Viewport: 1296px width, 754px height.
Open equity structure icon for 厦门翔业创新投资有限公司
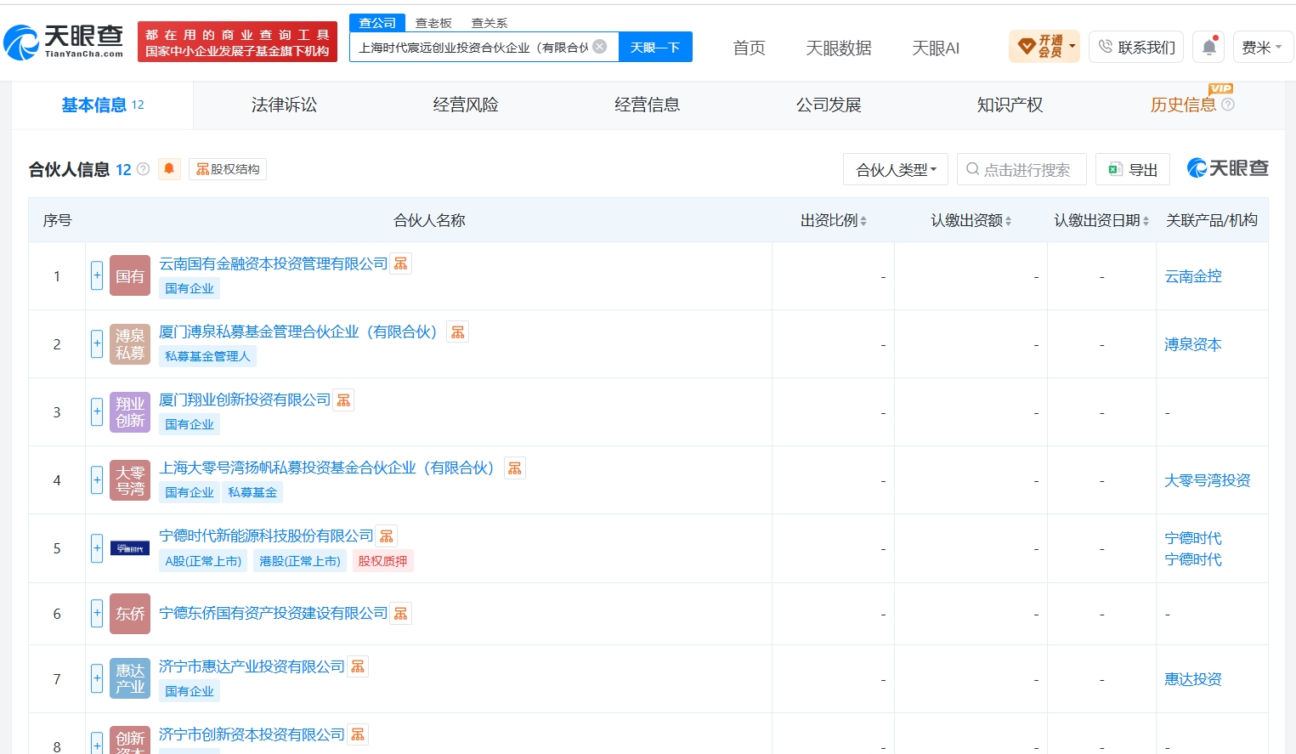(x=343, y=400)
